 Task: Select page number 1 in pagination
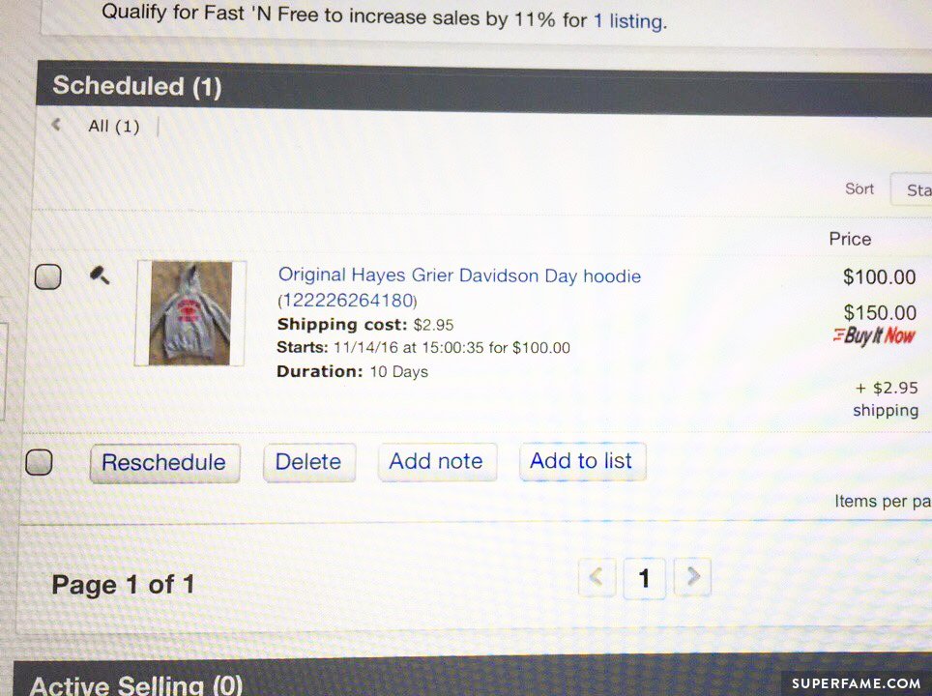[644, 578]
